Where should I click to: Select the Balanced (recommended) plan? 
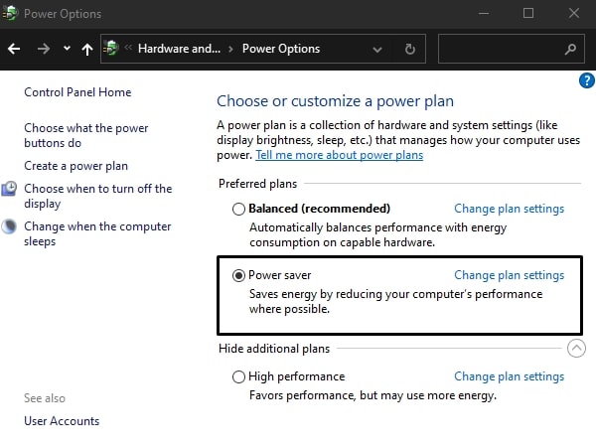tap(238, 209)
